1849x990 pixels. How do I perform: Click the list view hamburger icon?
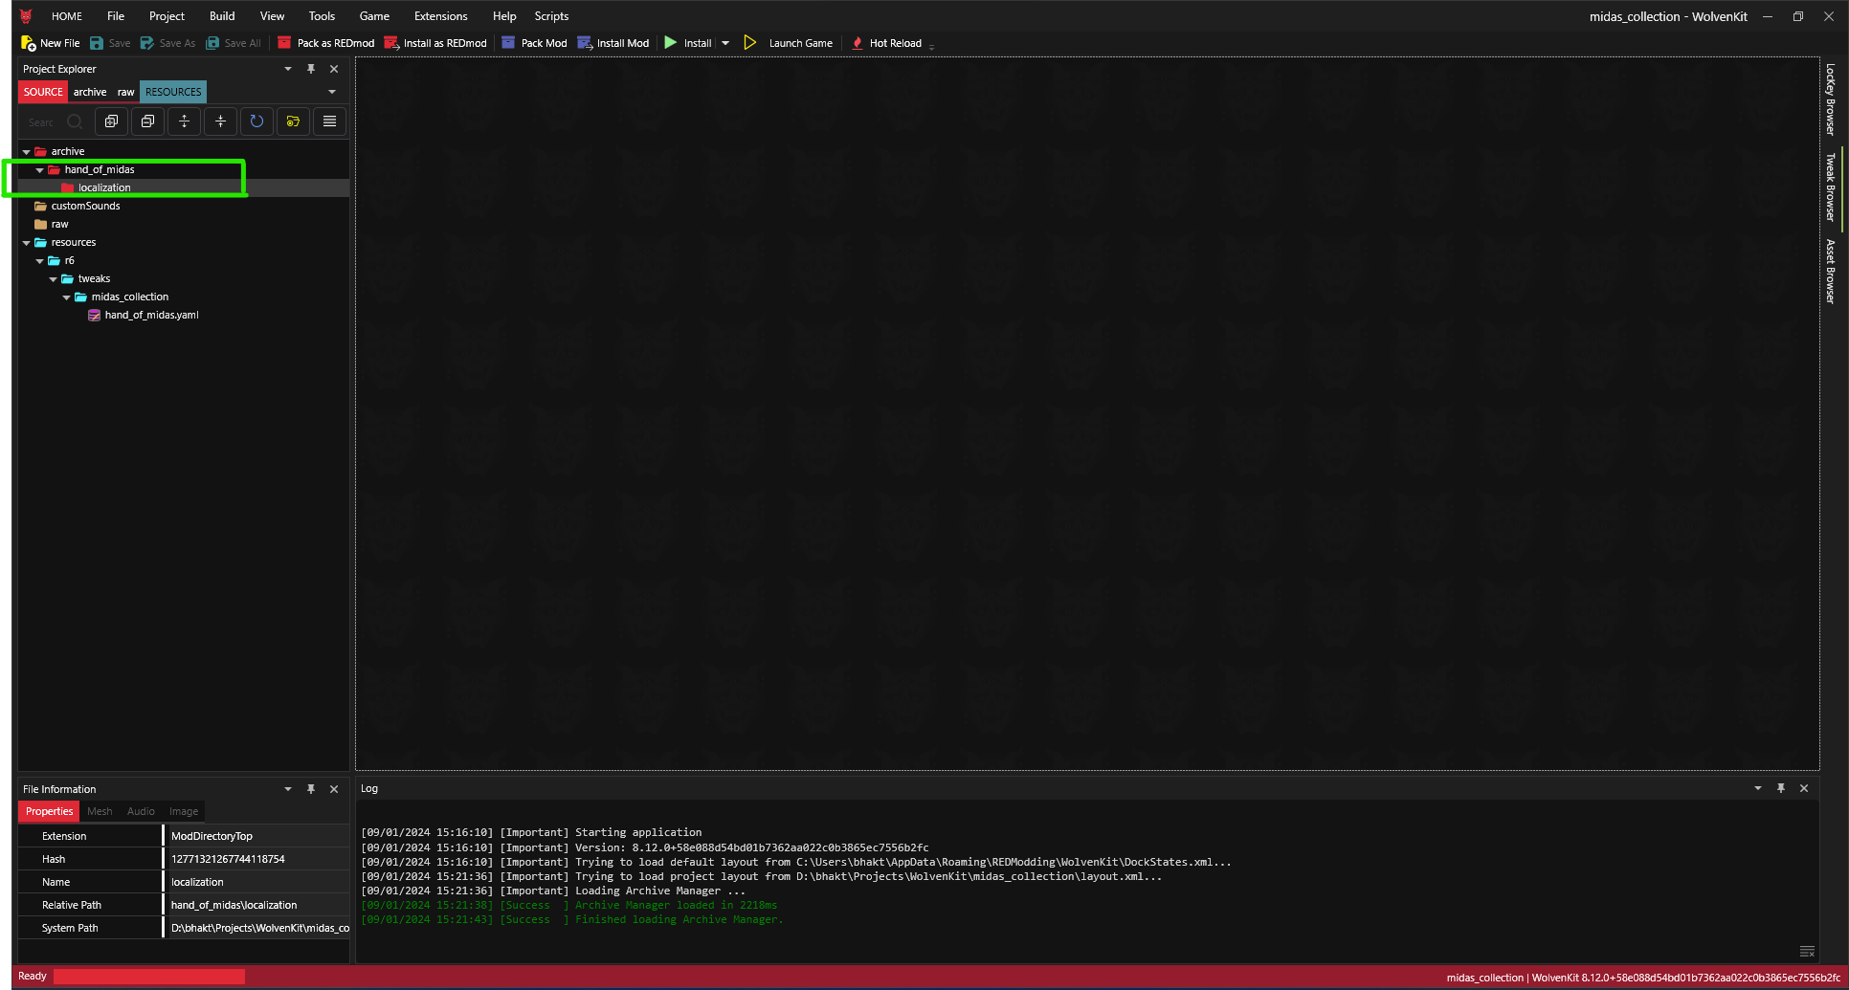tap(329, 121)
